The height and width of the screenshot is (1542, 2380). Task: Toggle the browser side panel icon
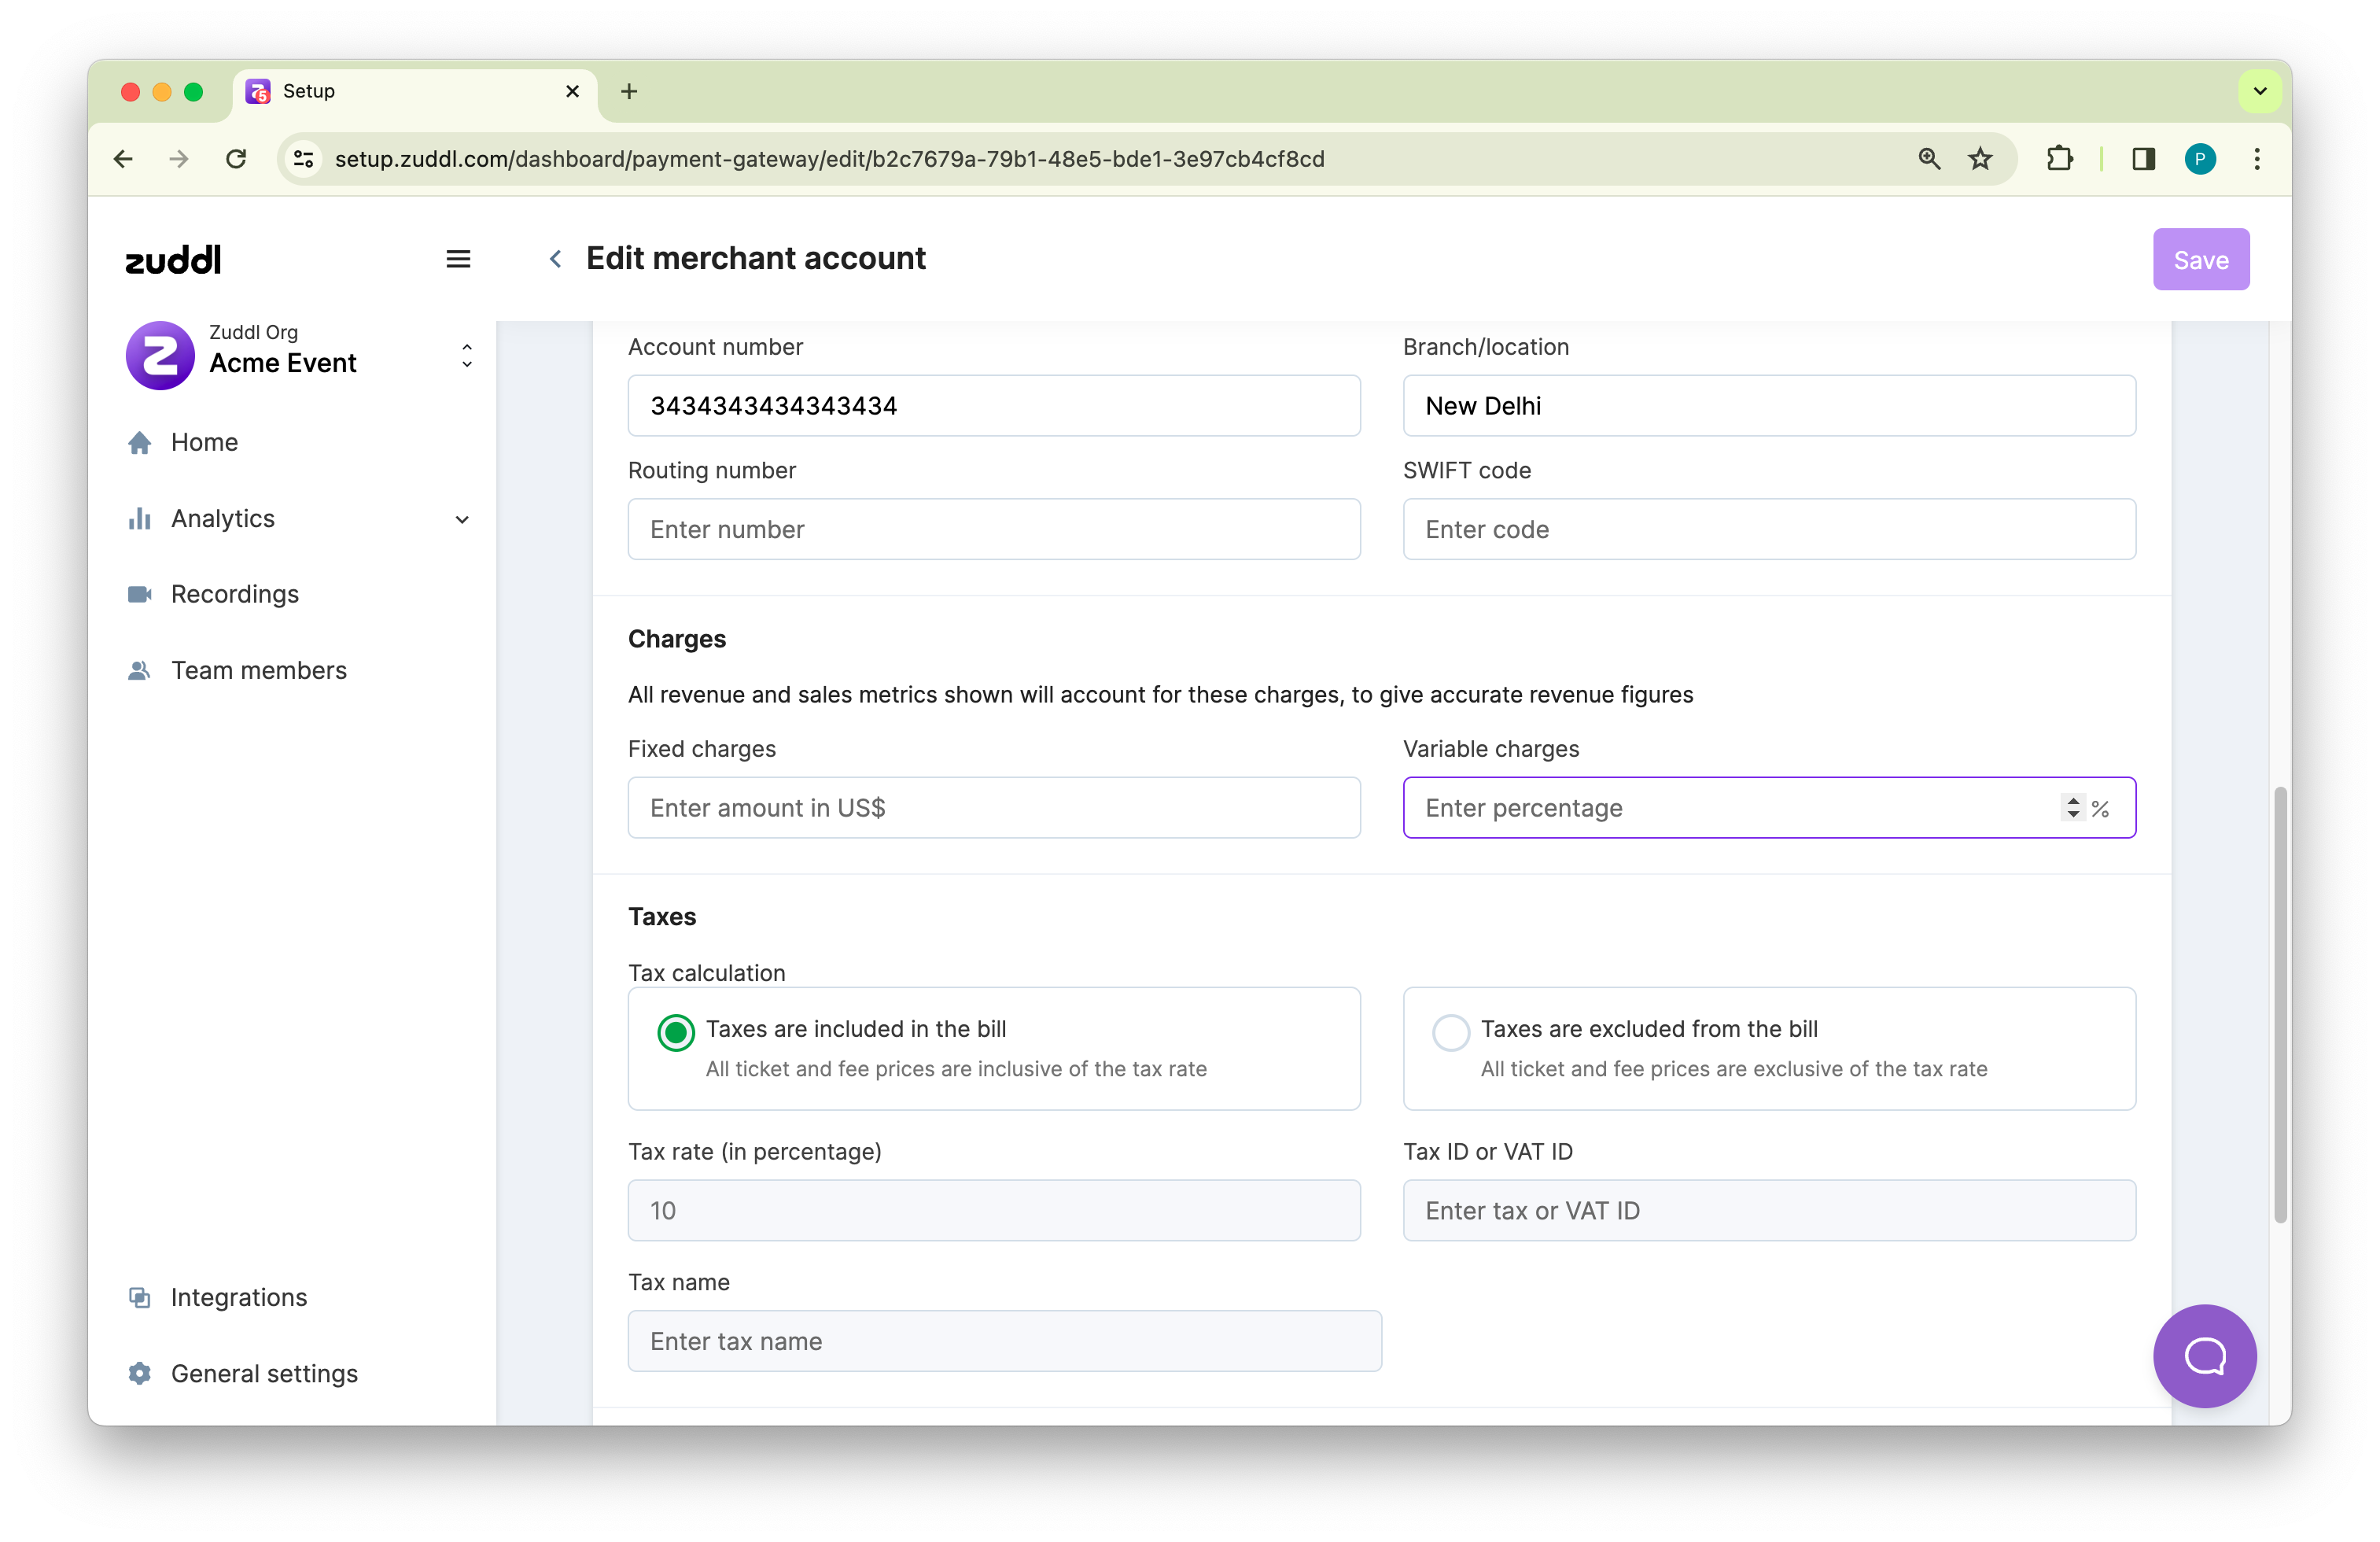click(x=2143, y=159)
